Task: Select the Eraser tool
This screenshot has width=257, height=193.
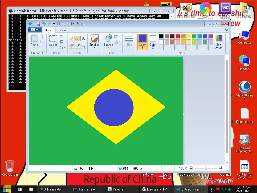Action: 72,45
